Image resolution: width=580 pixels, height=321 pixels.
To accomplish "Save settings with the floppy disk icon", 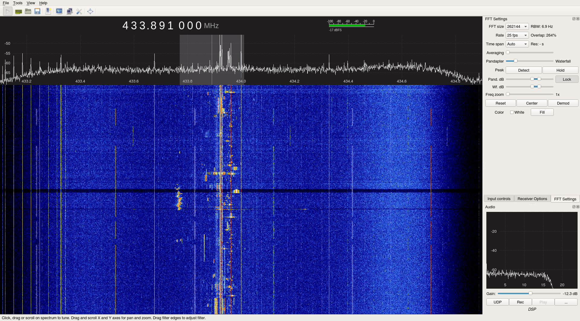I will [37, 11].
